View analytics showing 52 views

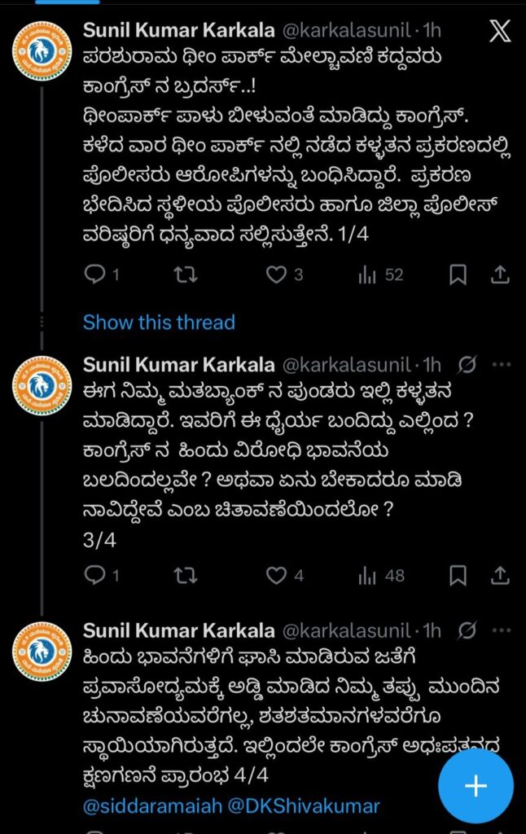(367, 275)
